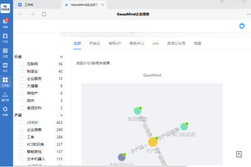This screenshot has width=251, height=167.
Task: Click the 找到5103条相关结果 text
Action: tap(93, 63)
